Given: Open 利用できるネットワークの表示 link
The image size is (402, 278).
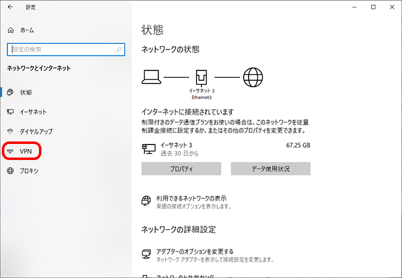Looking at the screenshot, I should (x=195, y=198).
